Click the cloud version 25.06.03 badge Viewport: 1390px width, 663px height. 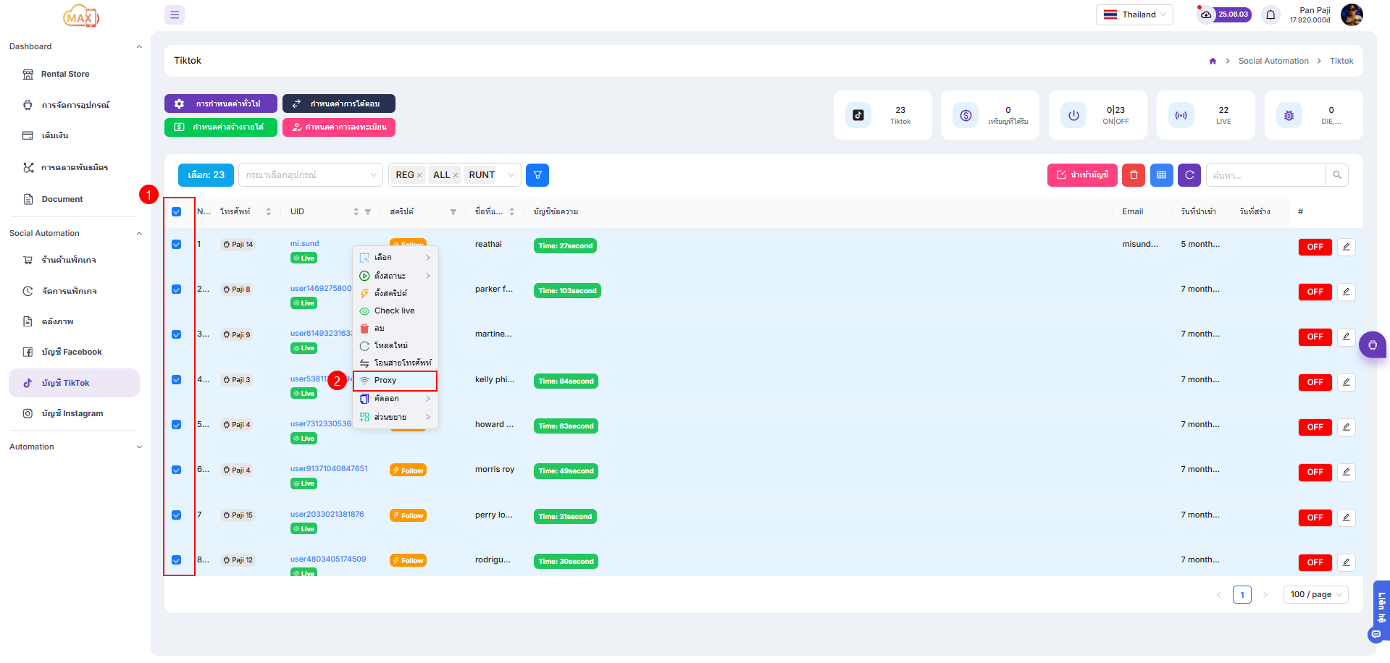1224,14
